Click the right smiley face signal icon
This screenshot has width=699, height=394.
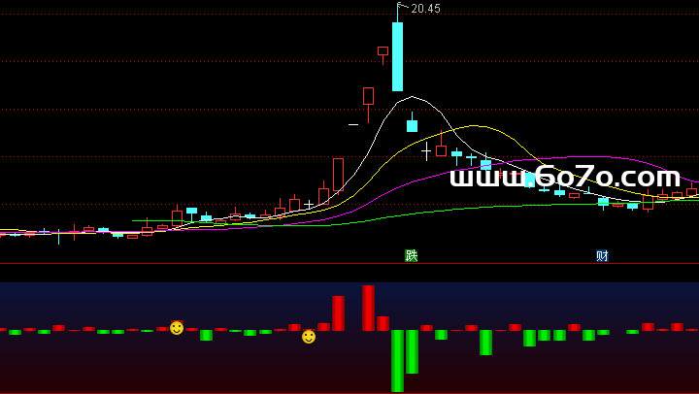coord(309,337)
